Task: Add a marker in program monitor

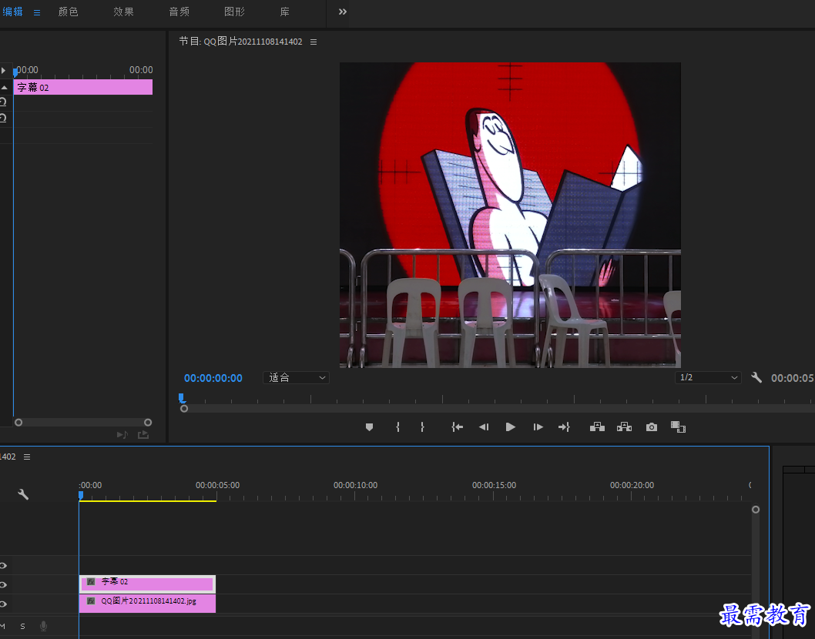Action: pyautogui.click(x=369, y=427)
